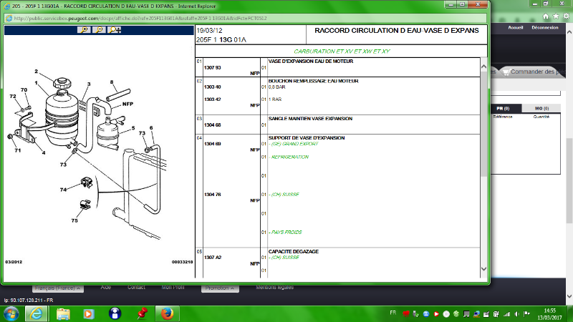Select part reference 1307 A2
This screenshot has width=573, height=322.
(213, 258)
